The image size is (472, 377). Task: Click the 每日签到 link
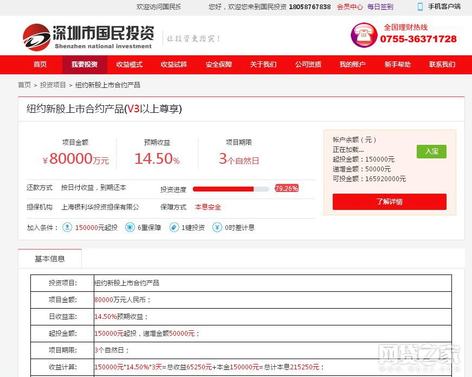pyautogui.click(x=380, y=7)
